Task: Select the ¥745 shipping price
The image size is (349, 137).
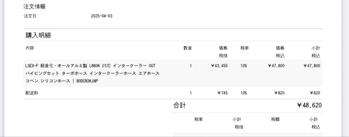Action: 223,93
